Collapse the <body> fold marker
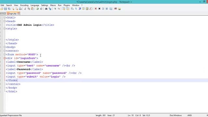208x117 pixels. pos(5,47)
